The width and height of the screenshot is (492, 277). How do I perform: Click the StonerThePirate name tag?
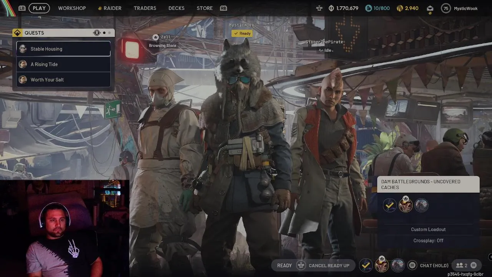tap(324, 42)
